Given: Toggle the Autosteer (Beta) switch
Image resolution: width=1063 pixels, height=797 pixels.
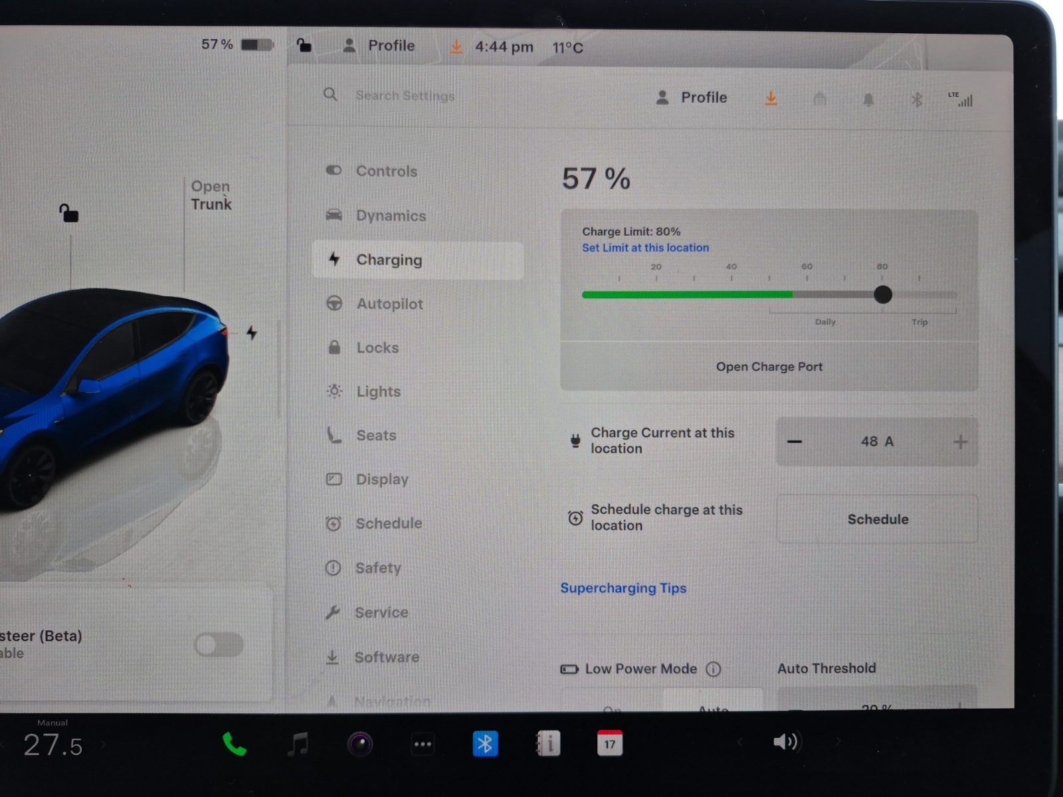Looking at the screenshot, I should 219,644.
